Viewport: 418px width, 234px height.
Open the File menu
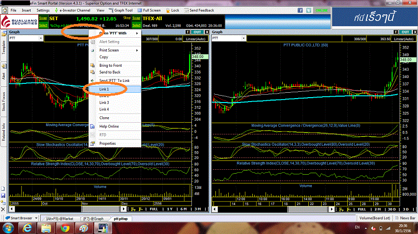point(13,10)
